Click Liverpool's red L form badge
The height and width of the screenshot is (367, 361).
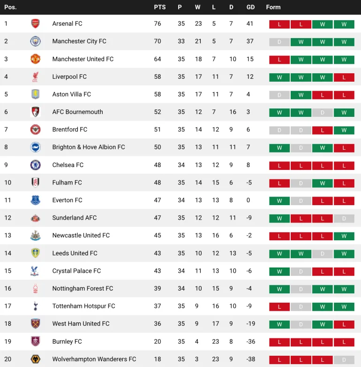click(344, 77)
